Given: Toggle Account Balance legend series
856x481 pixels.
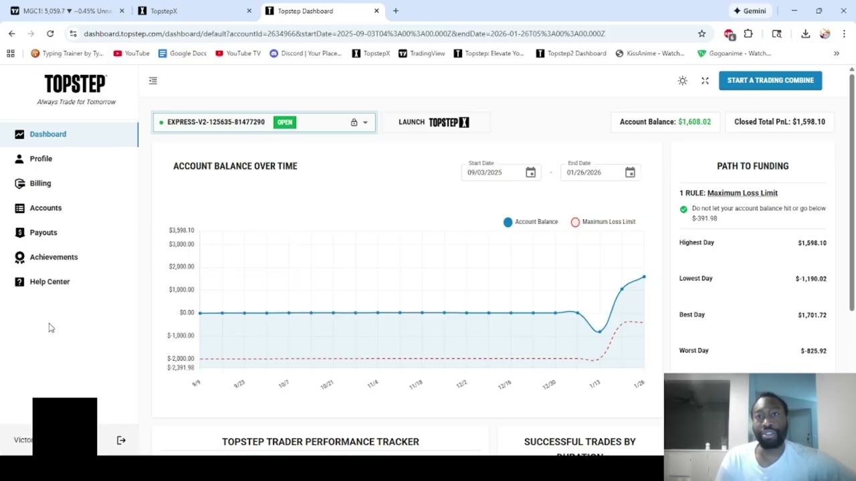Looking at the screenshot, I should click(x=530, y=222).
